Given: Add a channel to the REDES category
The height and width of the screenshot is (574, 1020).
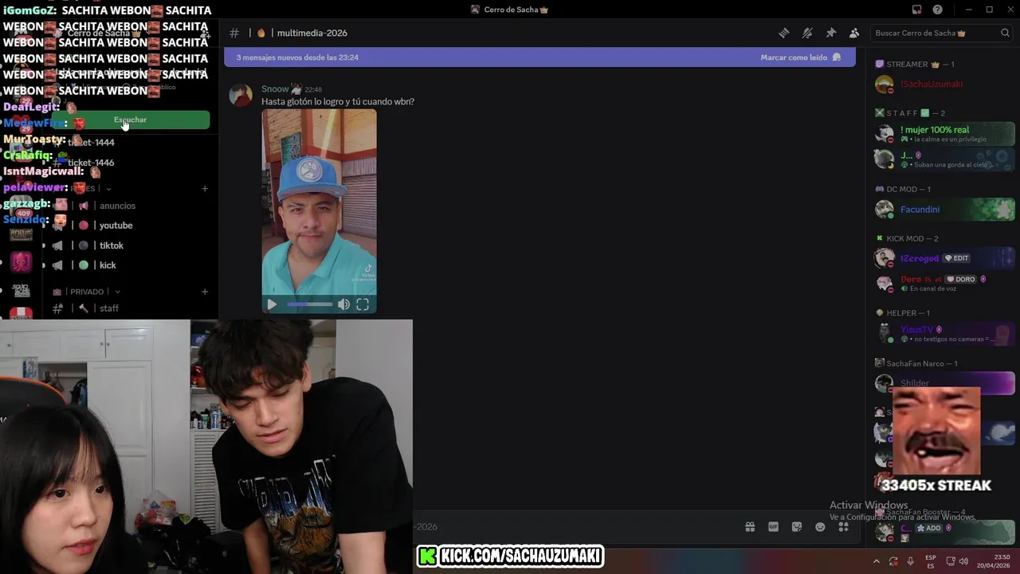Looking at the screenshot, I should [205, 189].
